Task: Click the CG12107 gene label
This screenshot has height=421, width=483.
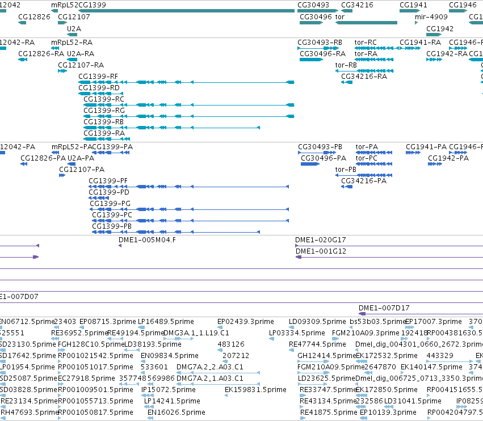Action: click(x=74, y=16)
